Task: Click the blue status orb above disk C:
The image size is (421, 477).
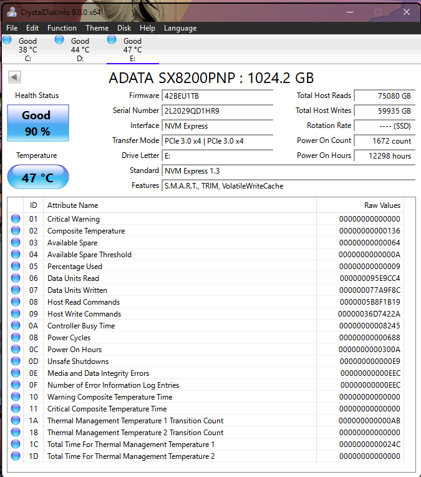Action: point(7,40)
